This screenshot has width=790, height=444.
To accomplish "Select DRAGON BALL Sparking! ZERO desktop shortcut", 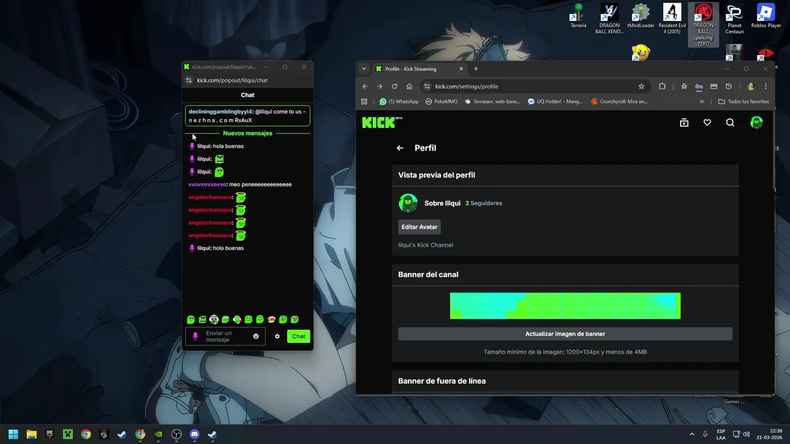I will (x=703, y=25).
